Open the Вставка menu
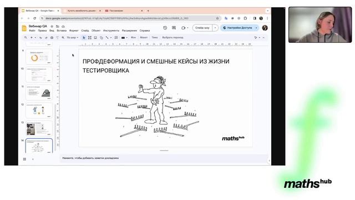355x200 pixels. click(x=62, y=31)
